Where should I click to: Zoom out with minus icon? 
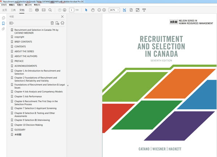coord(99,10)
